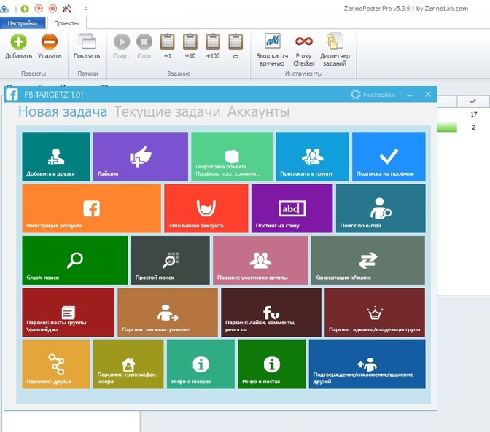490x432 pixels.
Task: Select the Пригласить в группу tile
Action: pyautogui.click(x=312, y=157)
